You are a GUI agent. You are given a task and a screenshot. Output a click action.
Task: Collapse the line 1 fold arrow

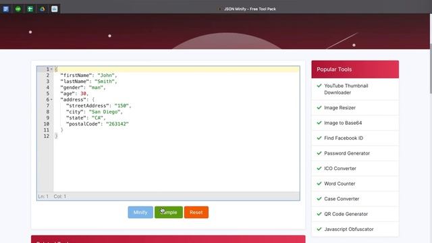[x=51, y=69]
